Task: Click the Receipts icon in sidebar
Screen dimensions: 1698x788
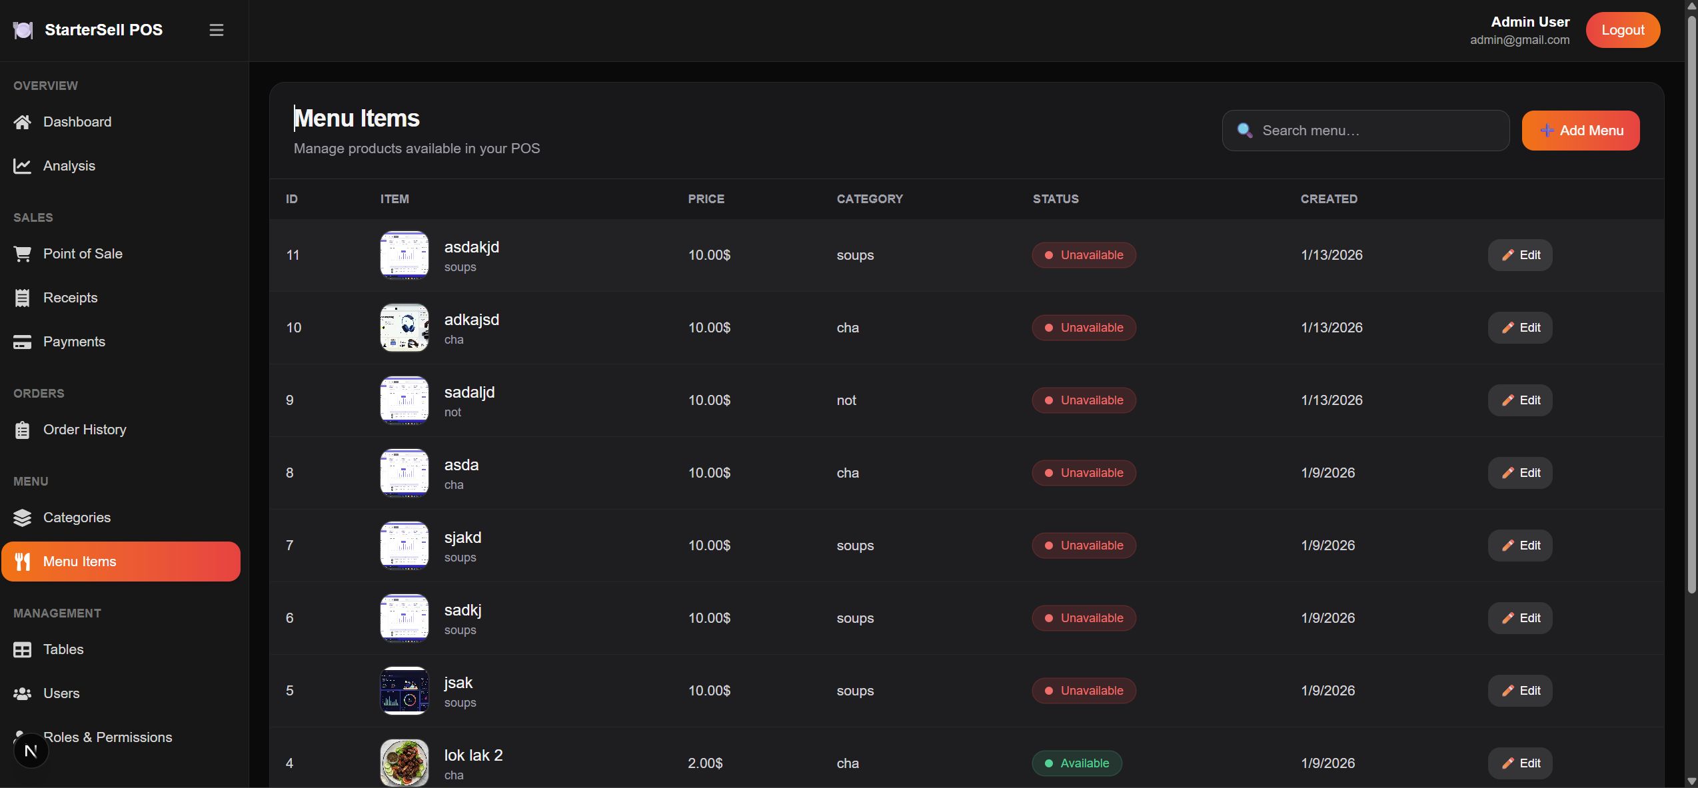Action: click(22, 298)
